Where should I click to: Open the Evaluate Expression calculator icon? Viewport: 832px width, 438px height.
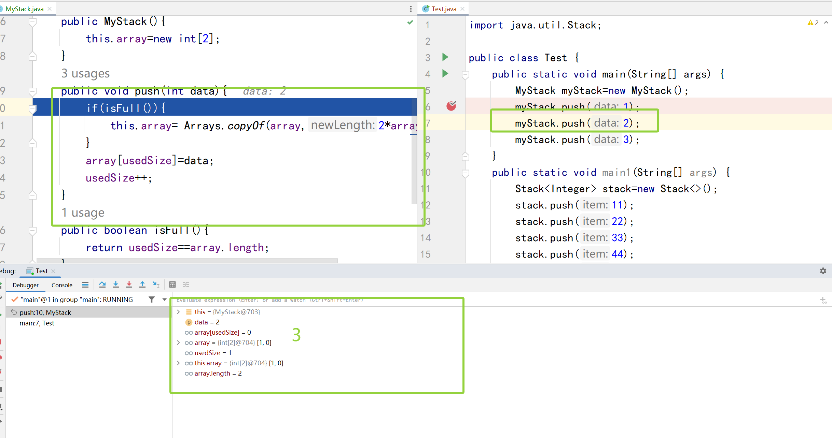tap(172, 284)
